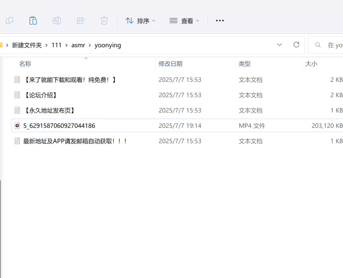Screen dimensions: 343x278
Task: Refresh the current folder view
Action: 296,45
